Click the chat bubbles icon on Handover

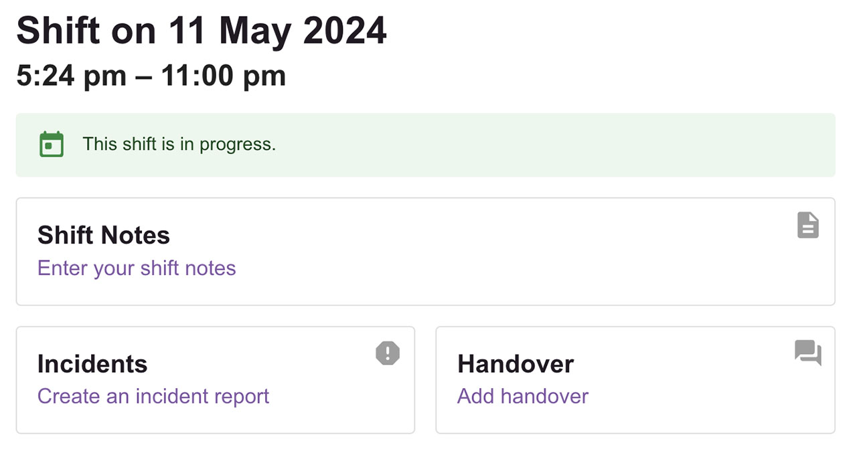pos(807,353)
